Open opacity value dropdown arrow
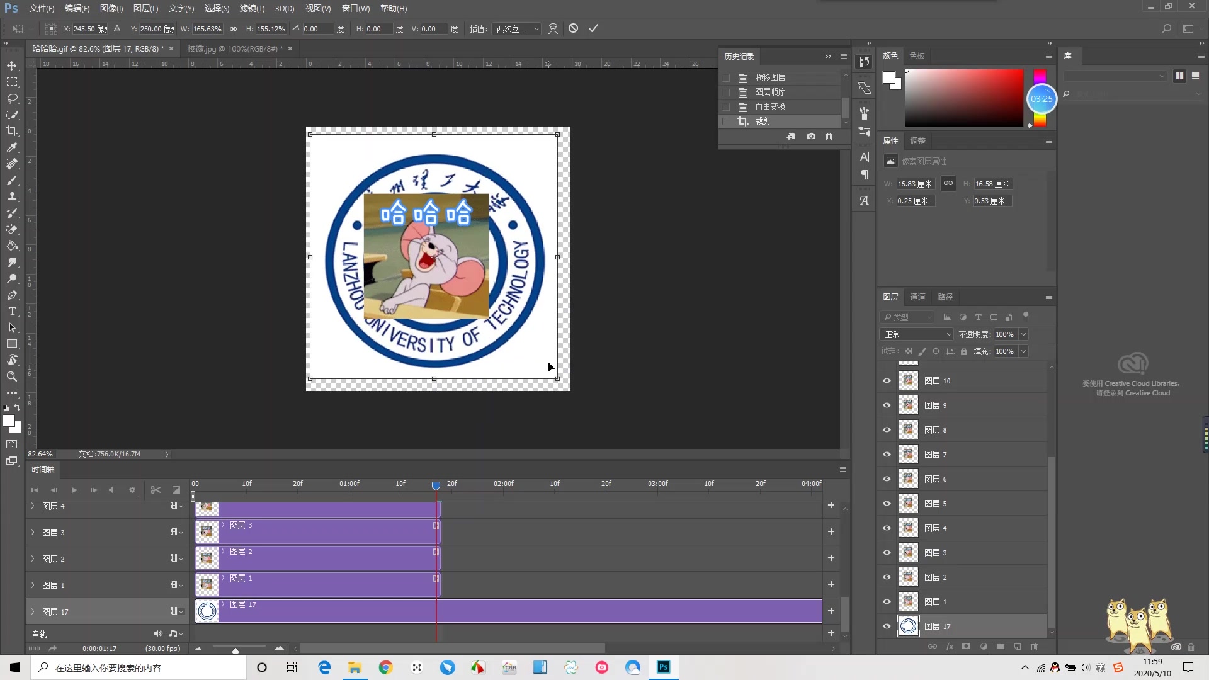The image size is (1209, 680). (1024, 334)
